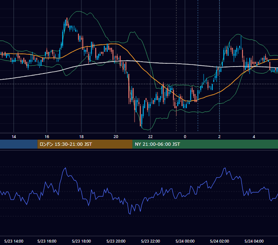The image size is (278, 245).
Task: Click the 5/23 18:00 date label
Action: (81, 241)
